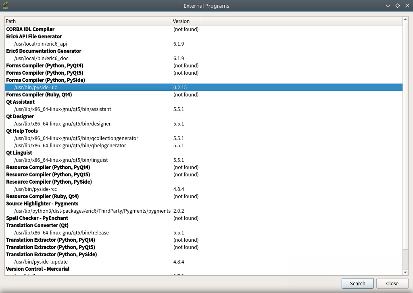Select the ThirdParty/Pygments/pygments path row

point(204,211)
